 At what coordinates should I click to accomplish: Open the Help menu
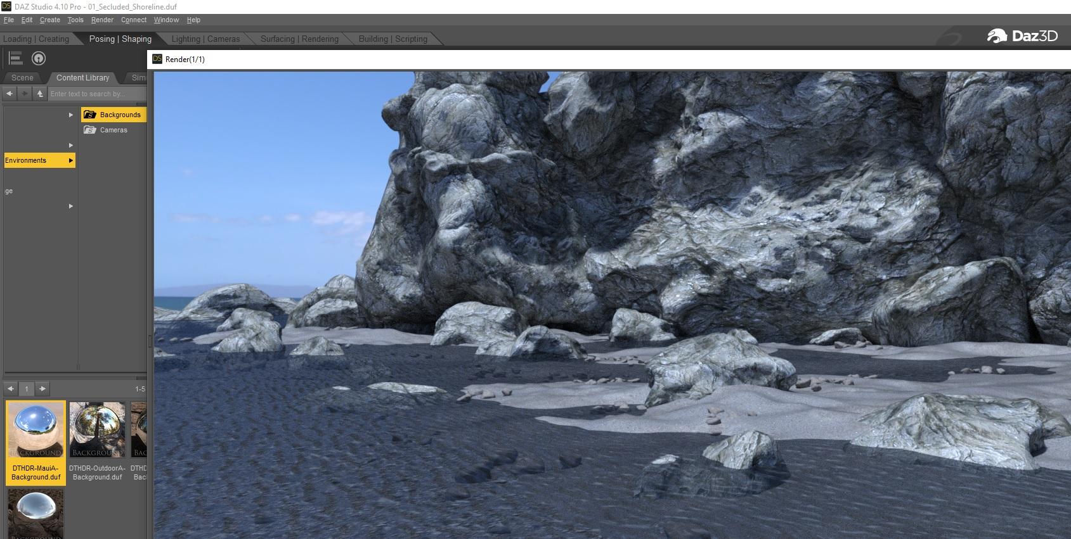[193, 20]
